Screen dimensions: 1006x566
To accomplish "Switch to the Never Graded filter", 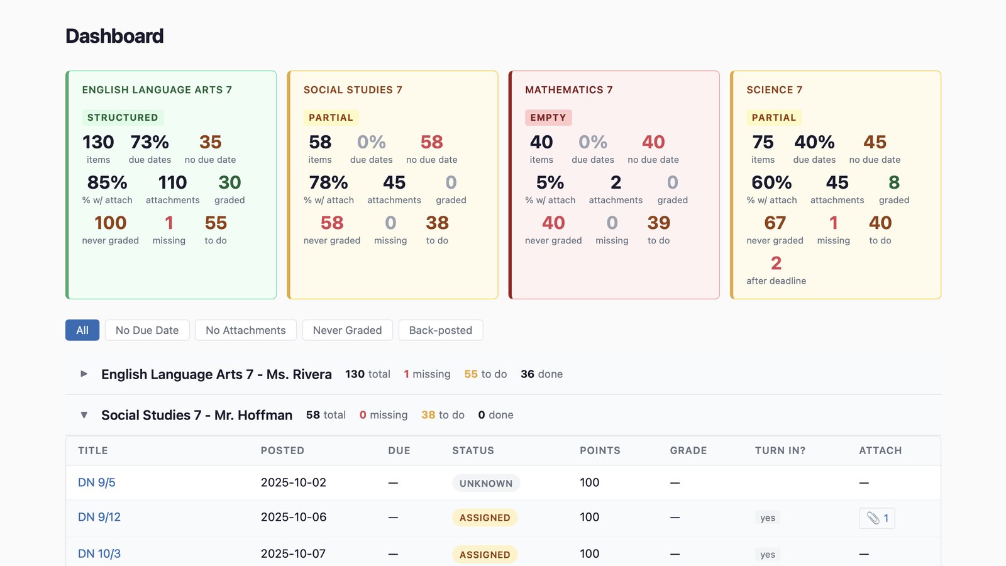I will point(347,330).
